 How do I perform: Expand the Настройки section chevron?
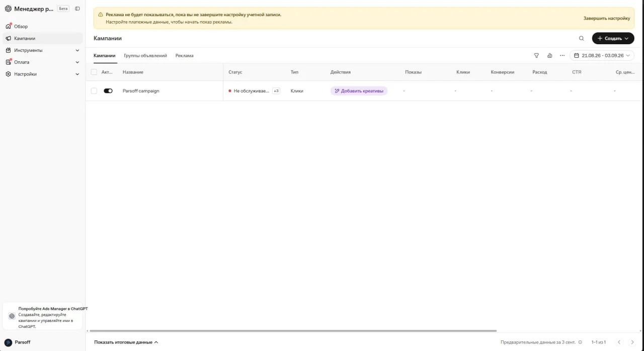click(x=77, y=74)
